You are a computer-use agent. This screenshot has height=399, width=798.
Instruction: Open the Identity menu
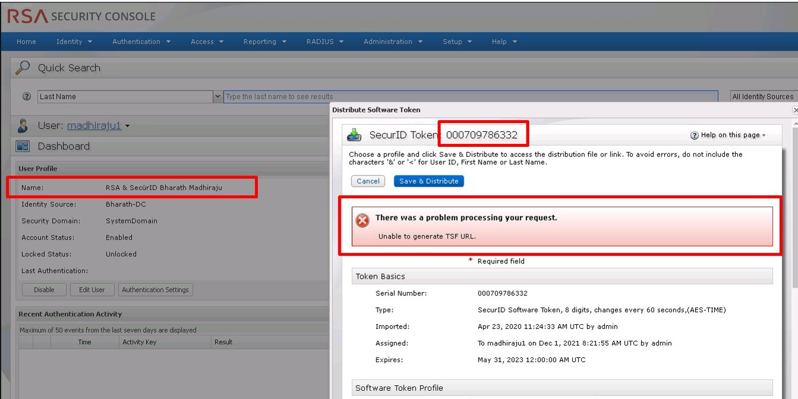74,42
